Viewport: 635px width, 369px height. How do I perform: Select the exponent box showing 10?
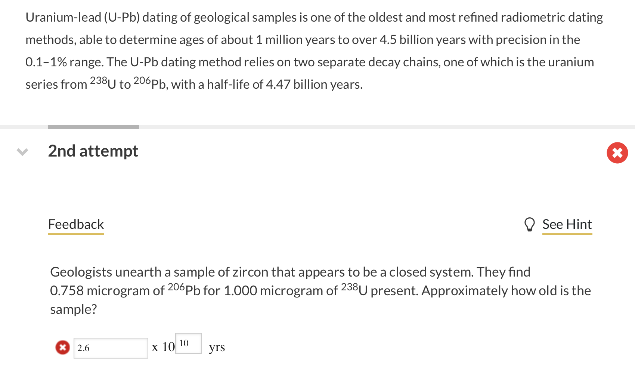189,343
